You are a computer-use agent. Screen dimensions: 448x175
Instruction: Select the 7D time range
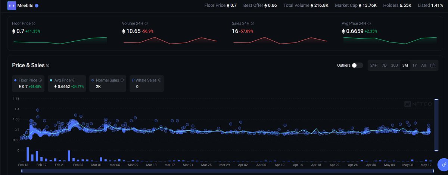pos(384,65)
